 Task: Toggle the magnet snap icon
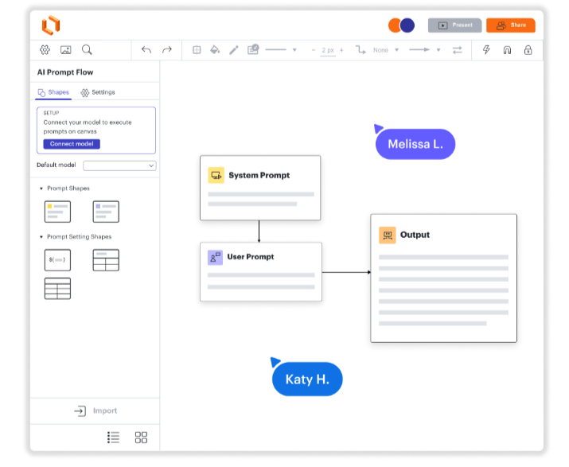[x=507, y=50]
